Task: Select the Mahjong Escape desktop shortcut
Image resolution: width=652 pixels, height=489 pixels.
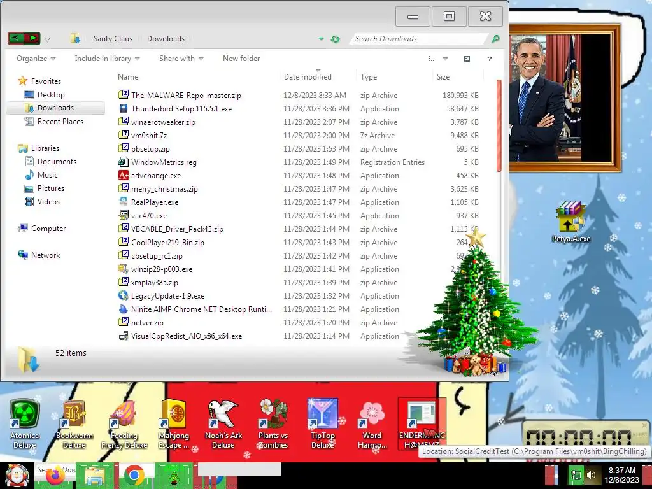Action: (173, 423)
